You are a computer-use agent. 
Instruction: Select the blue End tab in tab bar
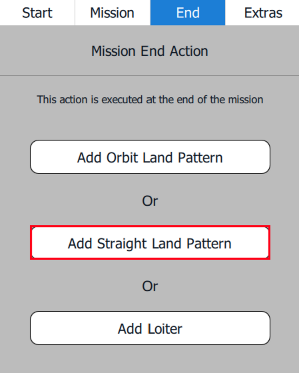[x=188, y=13]
